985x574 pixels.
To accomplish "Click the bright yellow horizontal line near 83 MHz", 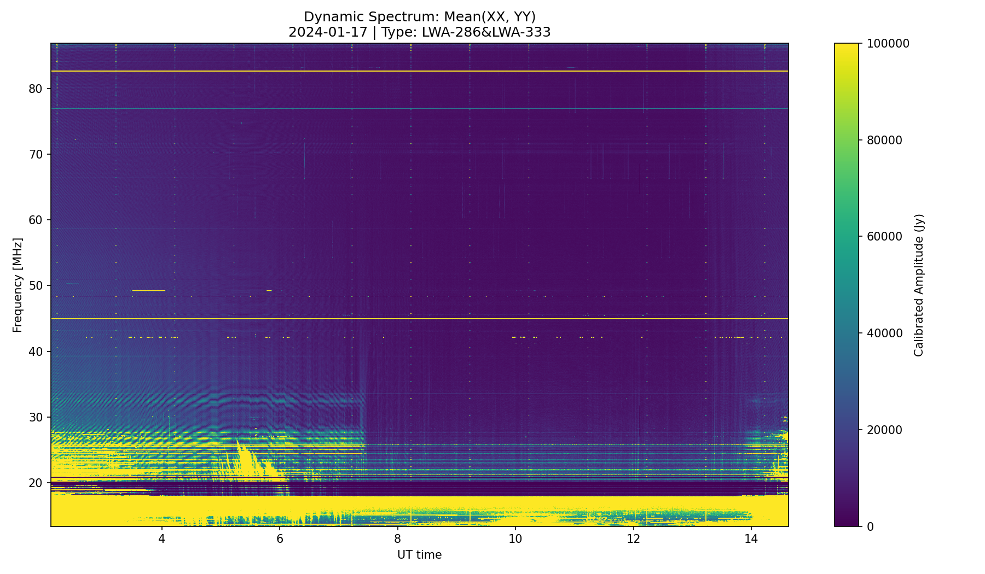I will (x=419, y=71).
